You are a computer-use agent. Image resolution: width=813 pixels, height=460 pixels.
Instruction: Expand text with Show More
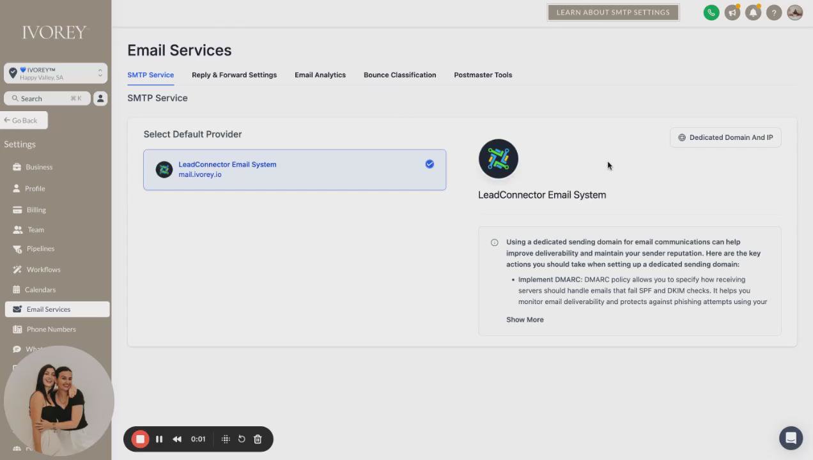point(525,319)
